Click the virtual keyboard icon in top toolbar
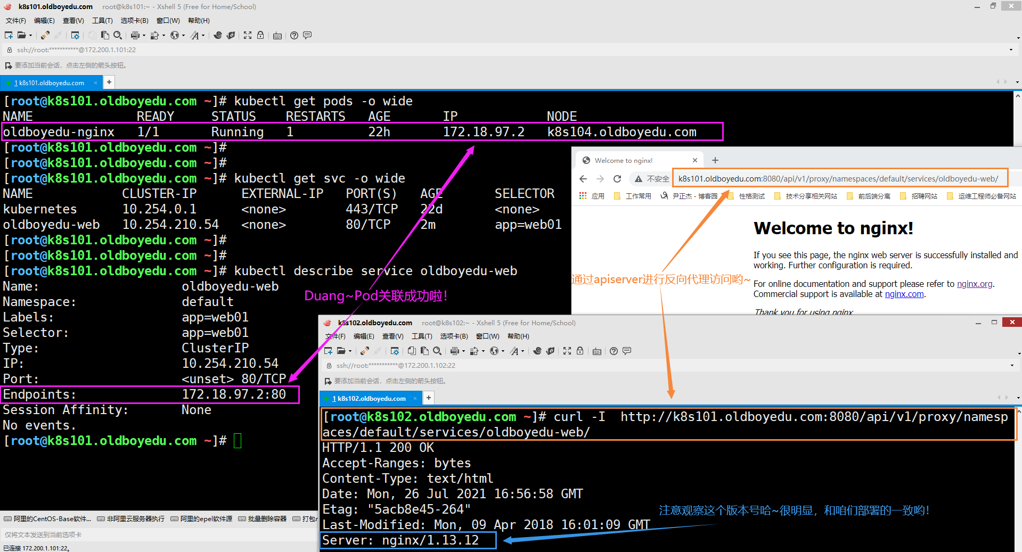 (x=277, y=36)
